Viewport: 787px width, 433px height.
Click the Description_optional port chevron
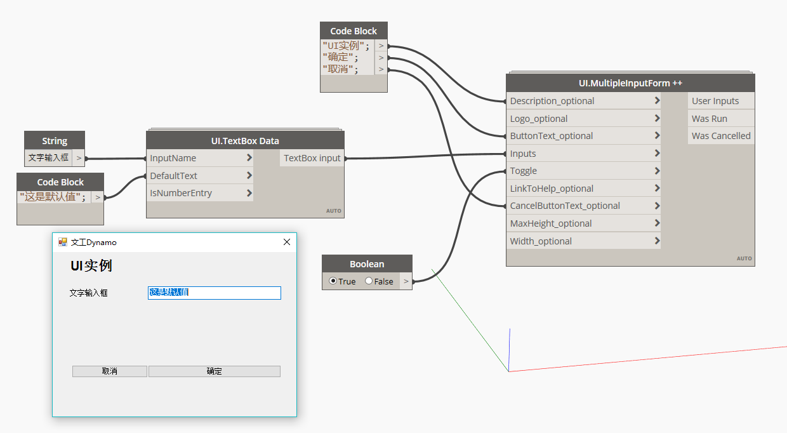pos(656,100)
